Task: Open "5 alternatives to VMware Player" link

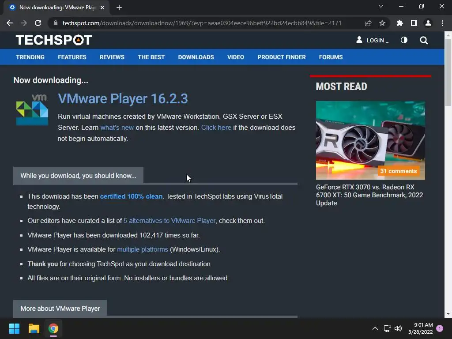Action: [169, 221]
